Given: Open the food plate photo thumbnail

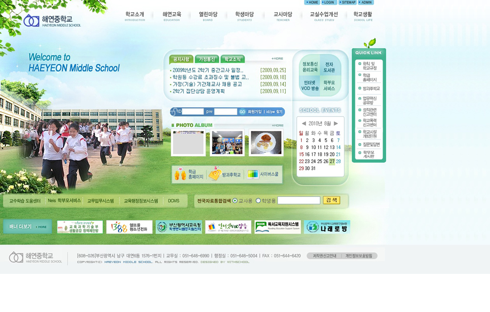Looking at the screenshot, I should (x=266, y=143).
